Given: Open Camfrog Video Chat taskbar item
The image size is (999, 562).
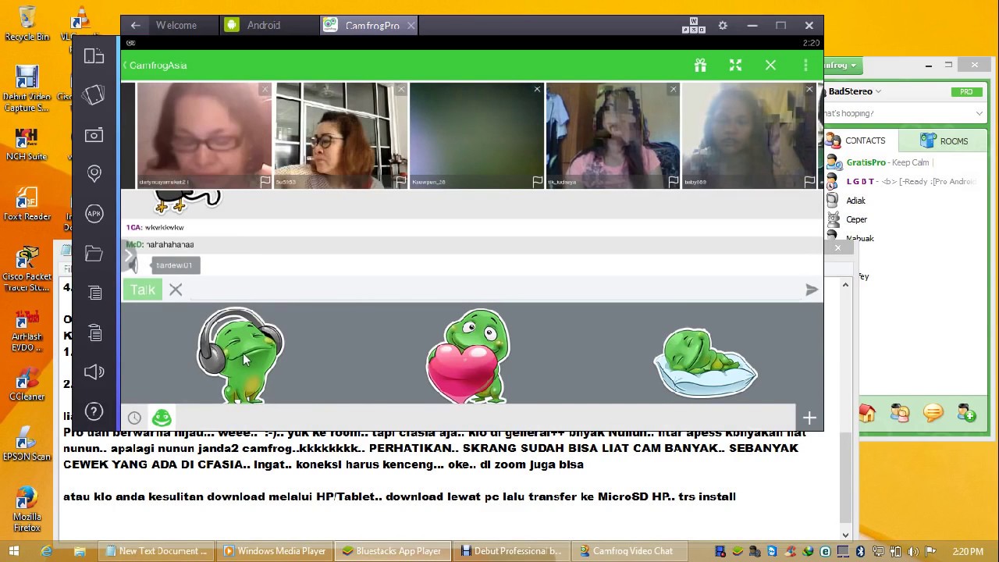Looking at the screenshot, I should [x=629, y=551].
